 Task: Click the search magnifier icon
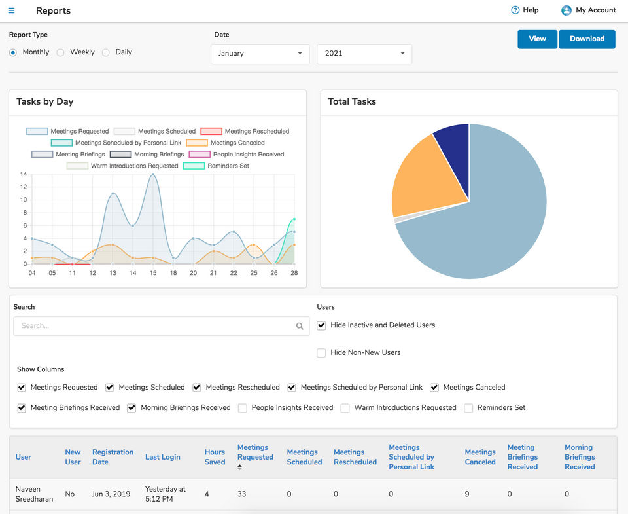(x=300, y=326)
